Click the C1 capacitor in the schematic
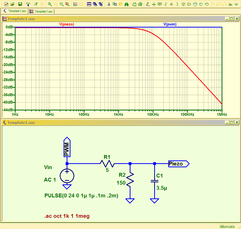 point(154,181)
